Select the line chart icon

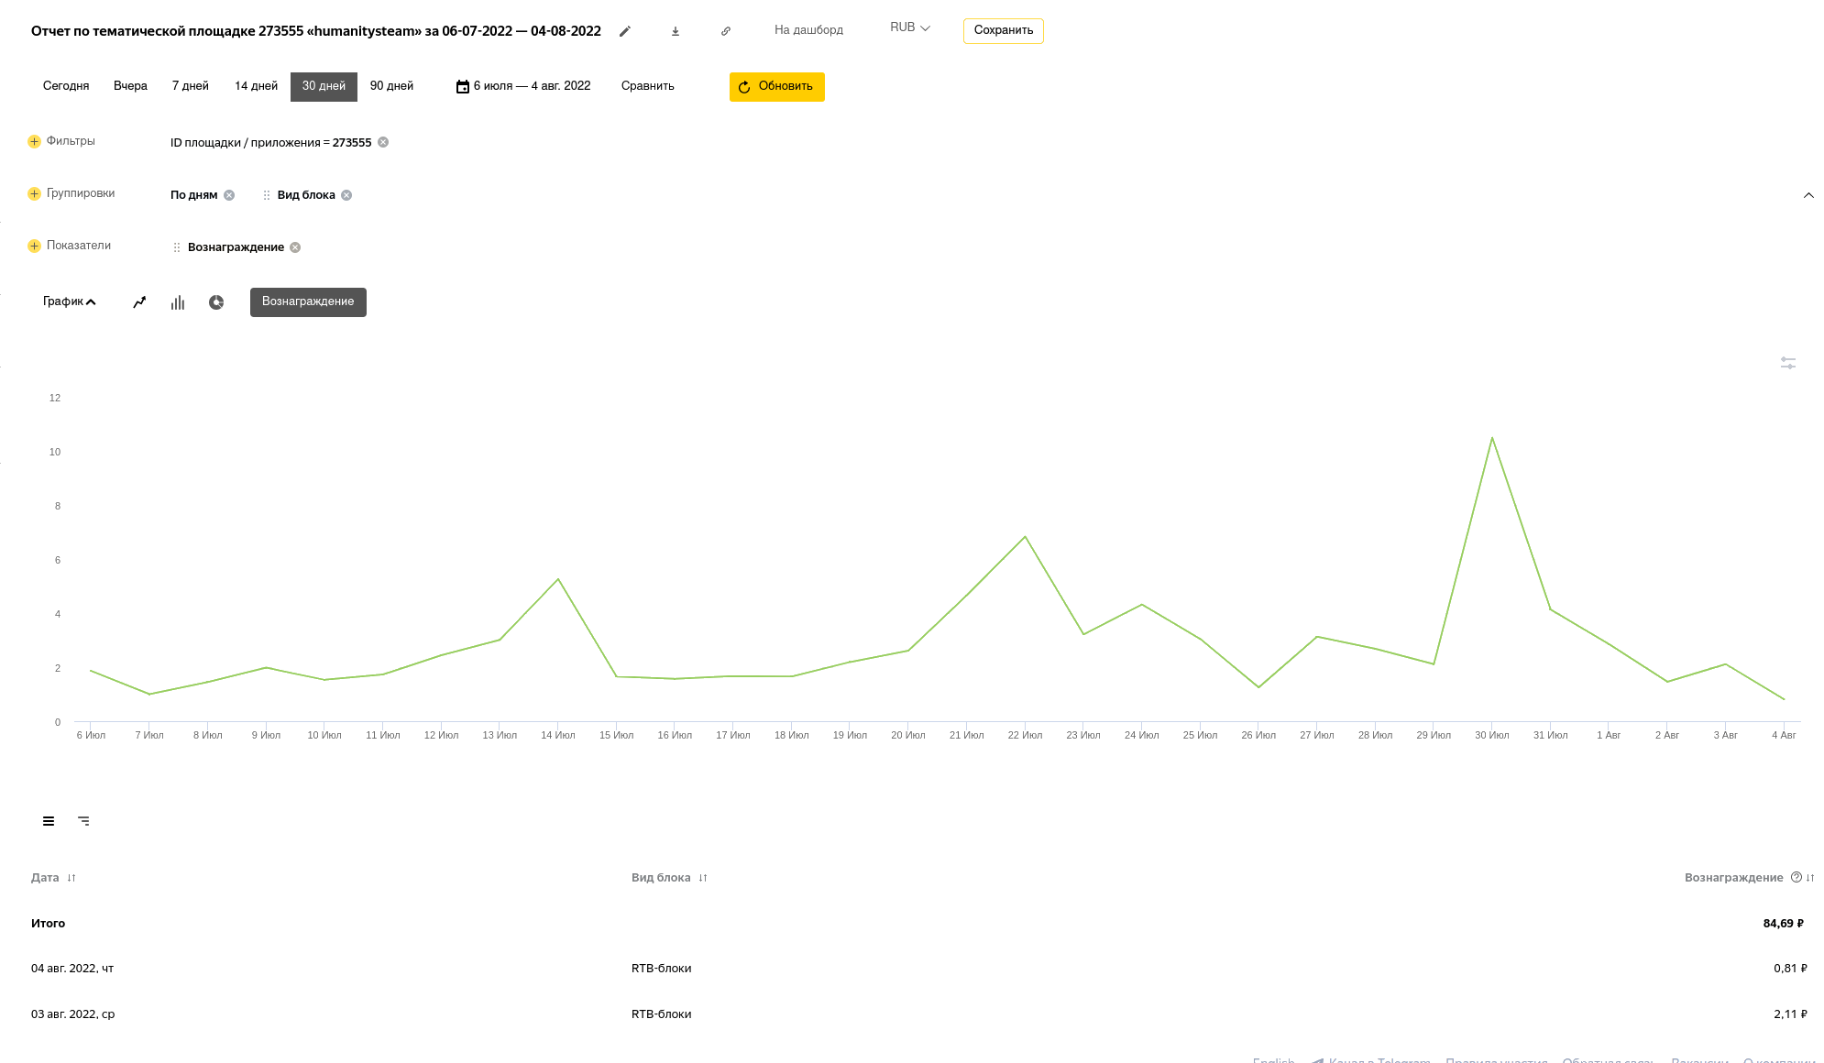tap(139, 302)
